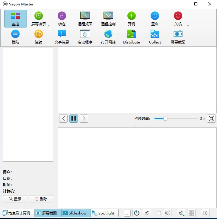Open custom computer arrangement dropdown
Viewport: 217px width, 219px height.
181,213
